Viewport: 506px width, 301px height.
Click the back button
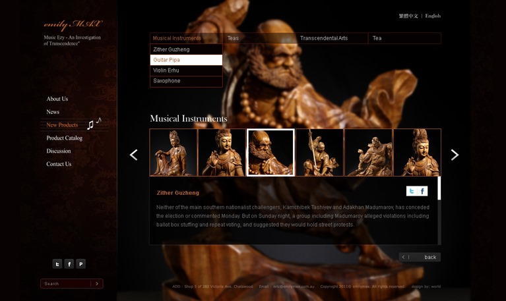click(x=420, y=257)
